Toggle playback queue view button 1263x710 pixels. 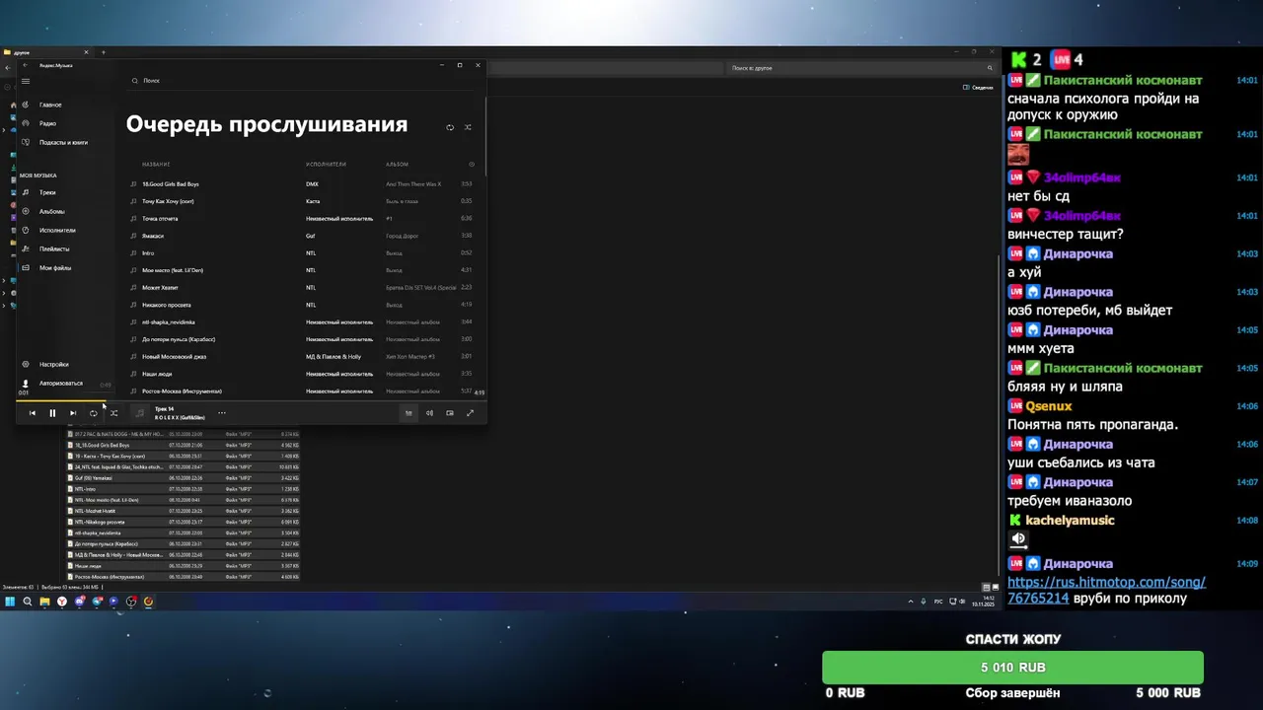click(x=409, y=413)
